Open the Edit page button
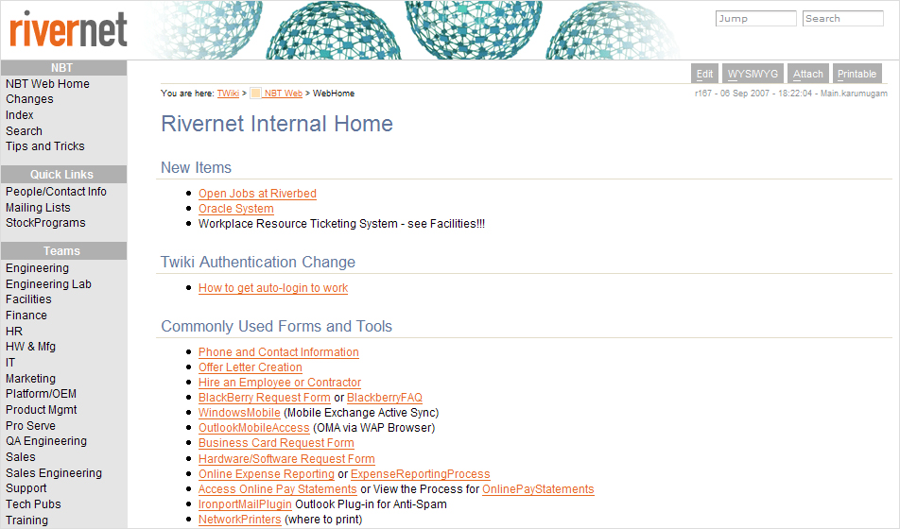This screenshot has width=900, height=529. coord(704,74)
